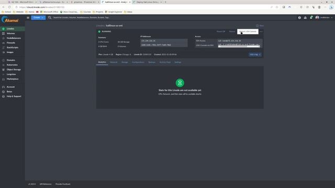The image size is (335, 188).
Task: Open the Home bookmark folder
Action: pyautogui.click(x=30, y=12)
